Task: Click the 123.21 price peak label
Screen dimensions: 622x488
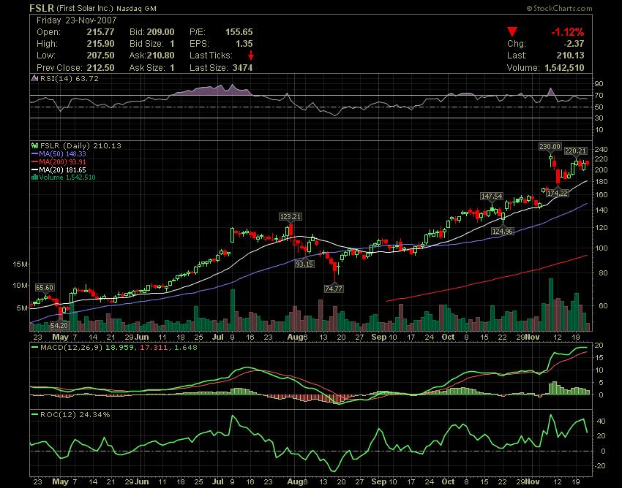Action: point(291,217)
